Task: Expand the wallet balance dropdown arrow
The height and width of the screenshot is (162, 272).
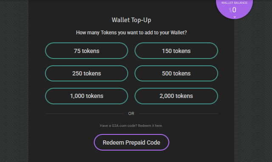Action: [x=235, y=17]
